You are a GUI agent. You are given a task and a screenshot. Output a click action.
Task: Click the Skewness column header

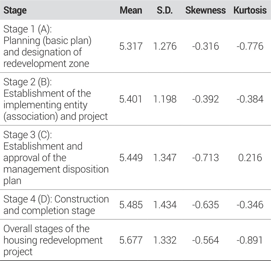[x=205, y=10]
